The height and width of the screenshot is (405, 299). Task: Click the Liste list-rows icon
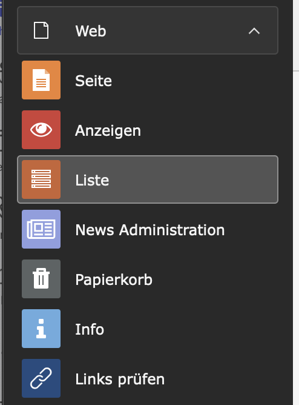pos(41,179)
